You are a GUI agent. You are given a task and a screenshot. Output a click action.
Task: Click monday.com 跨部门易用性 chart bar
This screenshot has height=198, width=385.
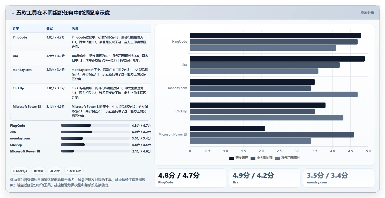(x=274, y=94)
